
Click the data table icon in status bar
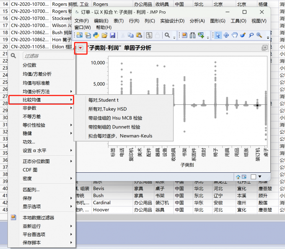tap(244, 176)
